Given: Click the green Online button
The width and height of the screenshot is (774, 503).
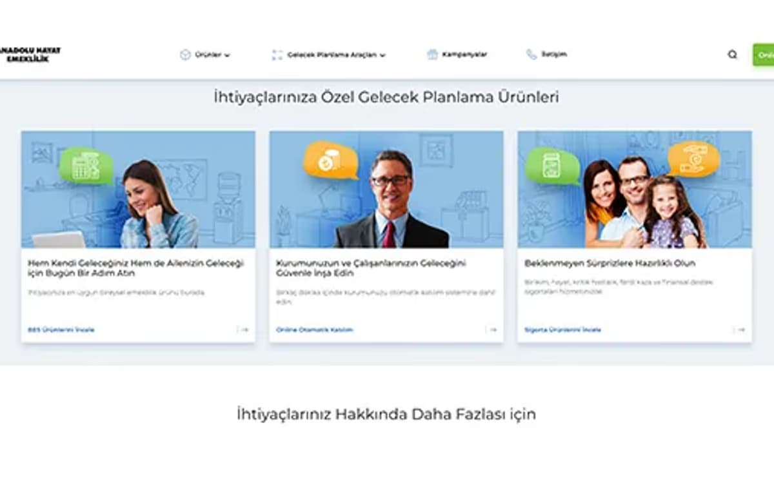Looking at the screenshot, I should pos(763,55).
